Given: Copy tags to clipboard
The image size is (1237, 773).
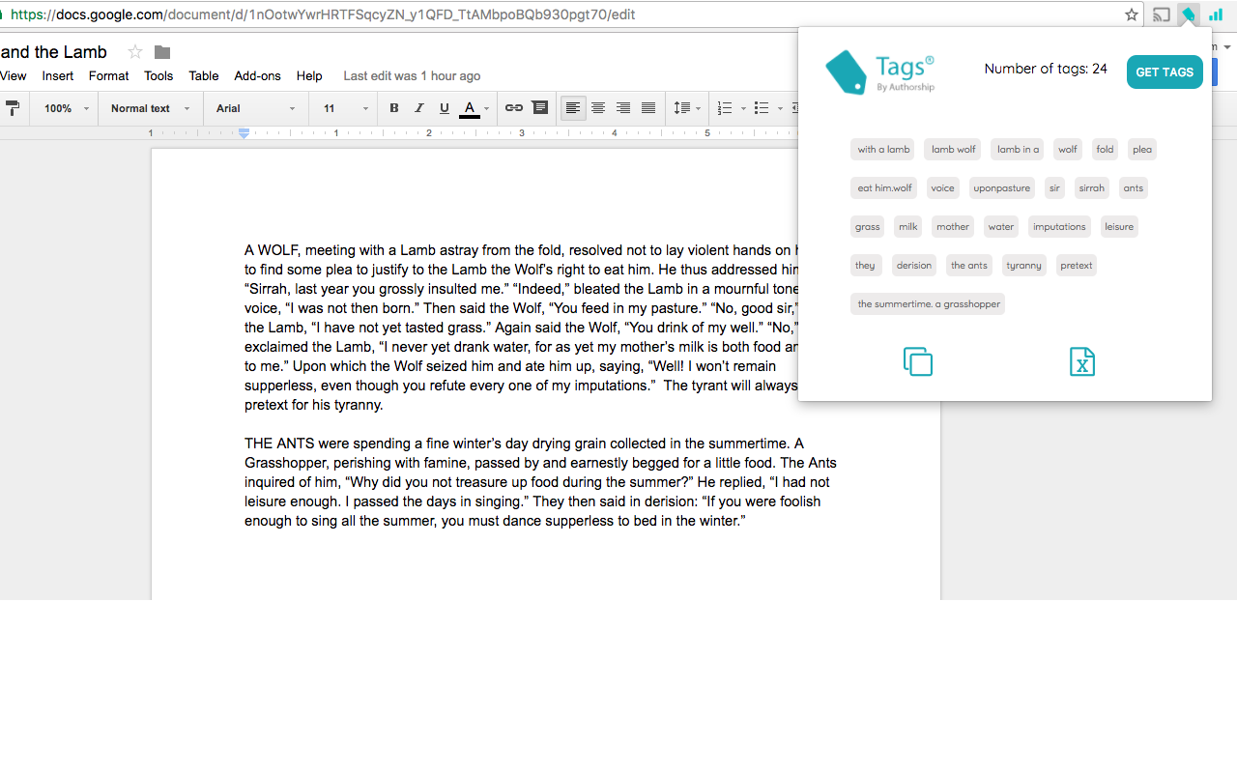Looking at the screenshot, I should [917, 361].
